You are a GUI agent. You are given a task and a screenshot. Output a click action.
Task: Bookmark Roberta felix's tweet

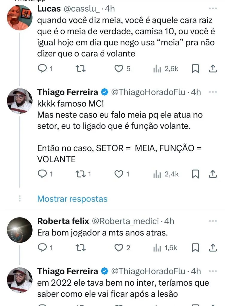(x=195, y=247)
